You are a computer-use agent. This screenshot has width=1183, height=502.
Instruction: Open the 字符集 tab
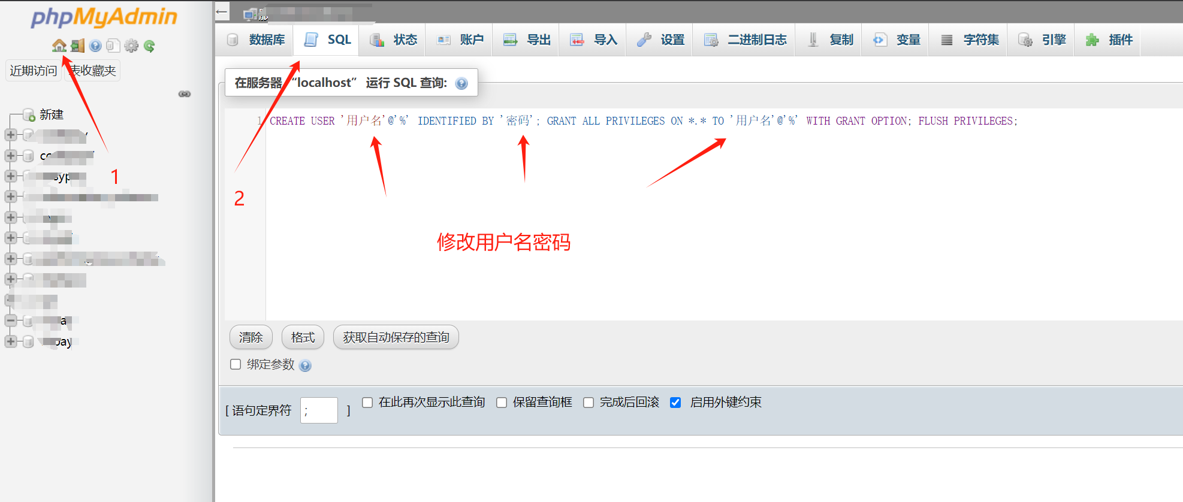click(969, 40)
